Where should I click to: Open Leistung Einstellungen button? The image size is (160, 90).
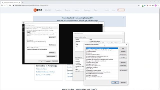click(52, 37)
